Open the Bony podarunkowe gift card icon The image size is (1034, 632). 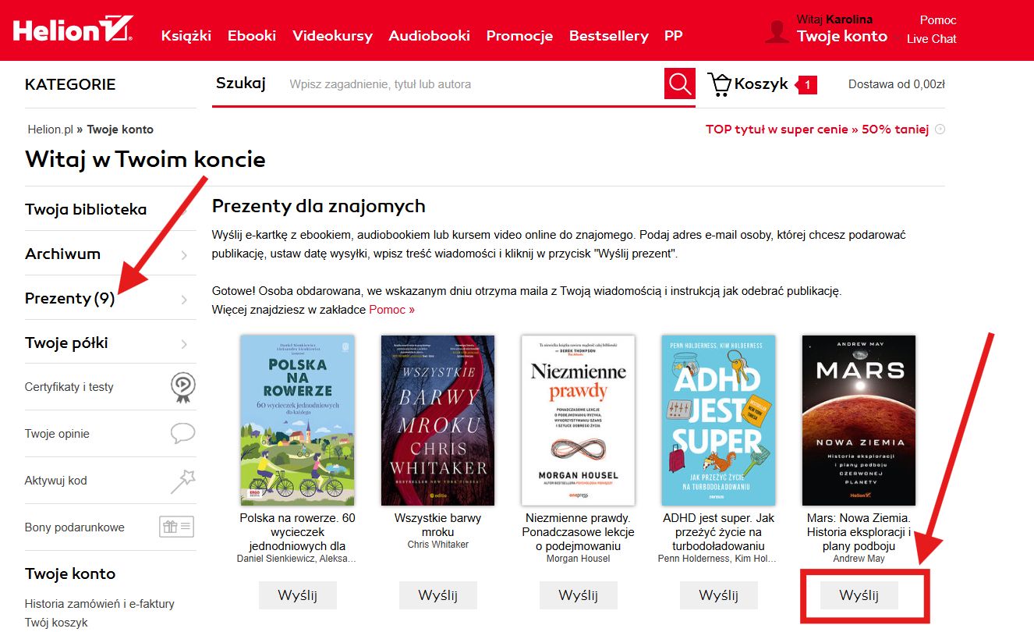click(176, 527)
